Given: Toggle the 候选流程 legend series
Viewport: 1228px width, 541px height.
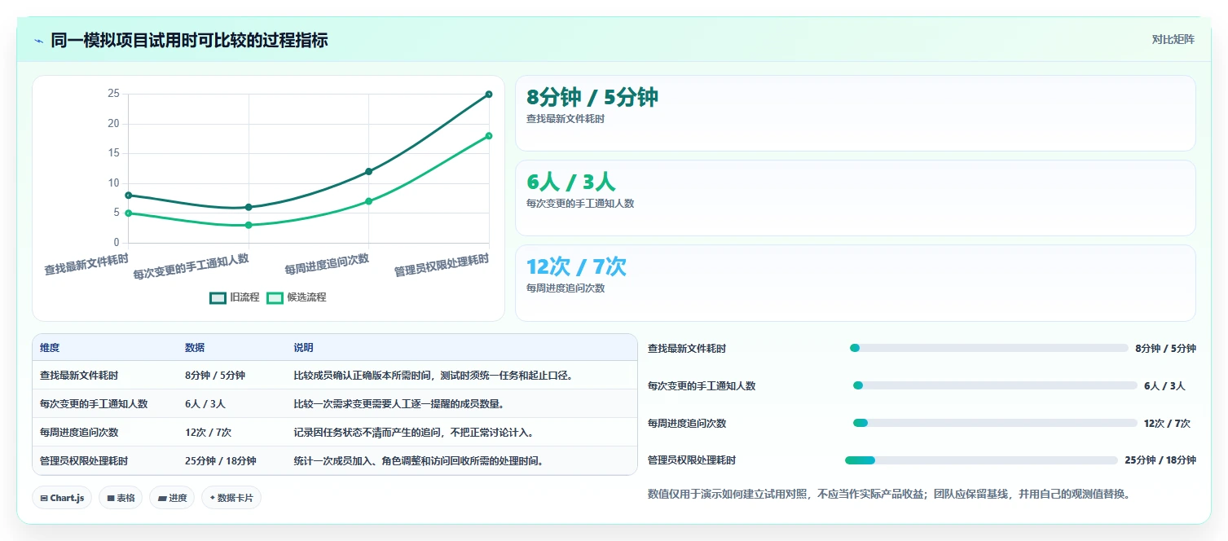Looking at the screenshot, I should (297, 297).
